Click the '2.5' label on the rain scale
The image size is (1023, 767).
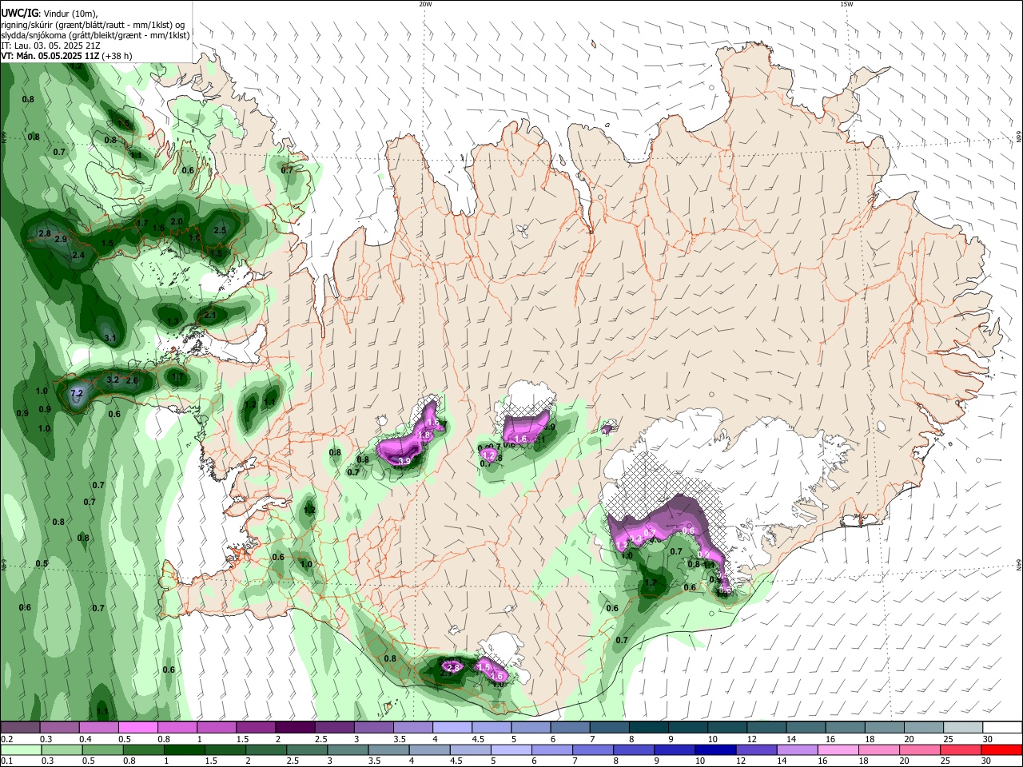click(293, 761)
